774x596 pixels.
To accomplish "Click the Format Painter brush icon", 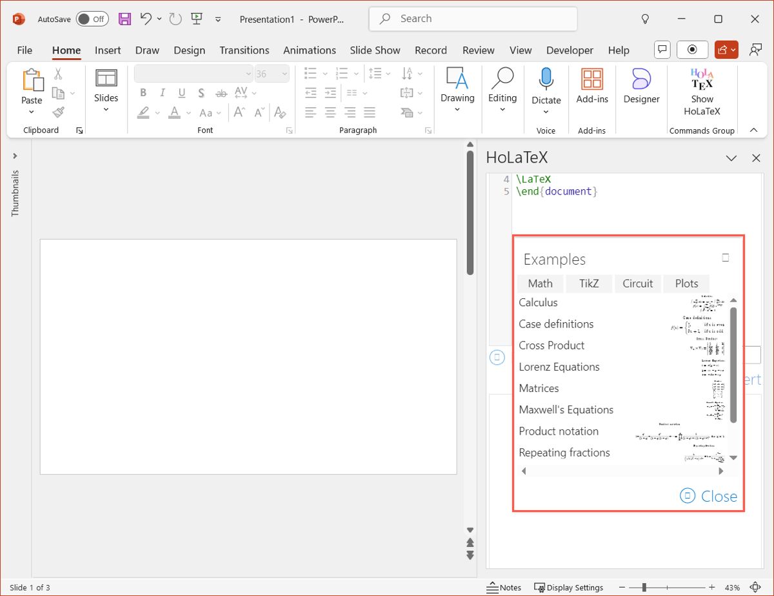I will pyautogui.click(x=58, y=112).
